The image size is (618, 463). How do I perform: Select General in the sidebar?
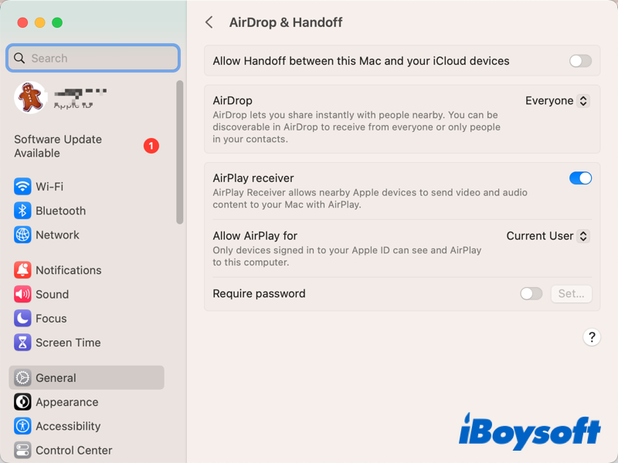pyautogui.click(x=55, y=377)
